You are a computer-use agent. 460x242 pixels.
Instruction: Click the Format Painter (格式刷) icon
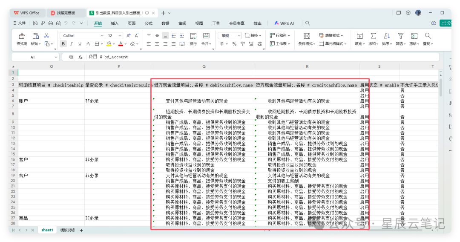(x=22, y=36)
